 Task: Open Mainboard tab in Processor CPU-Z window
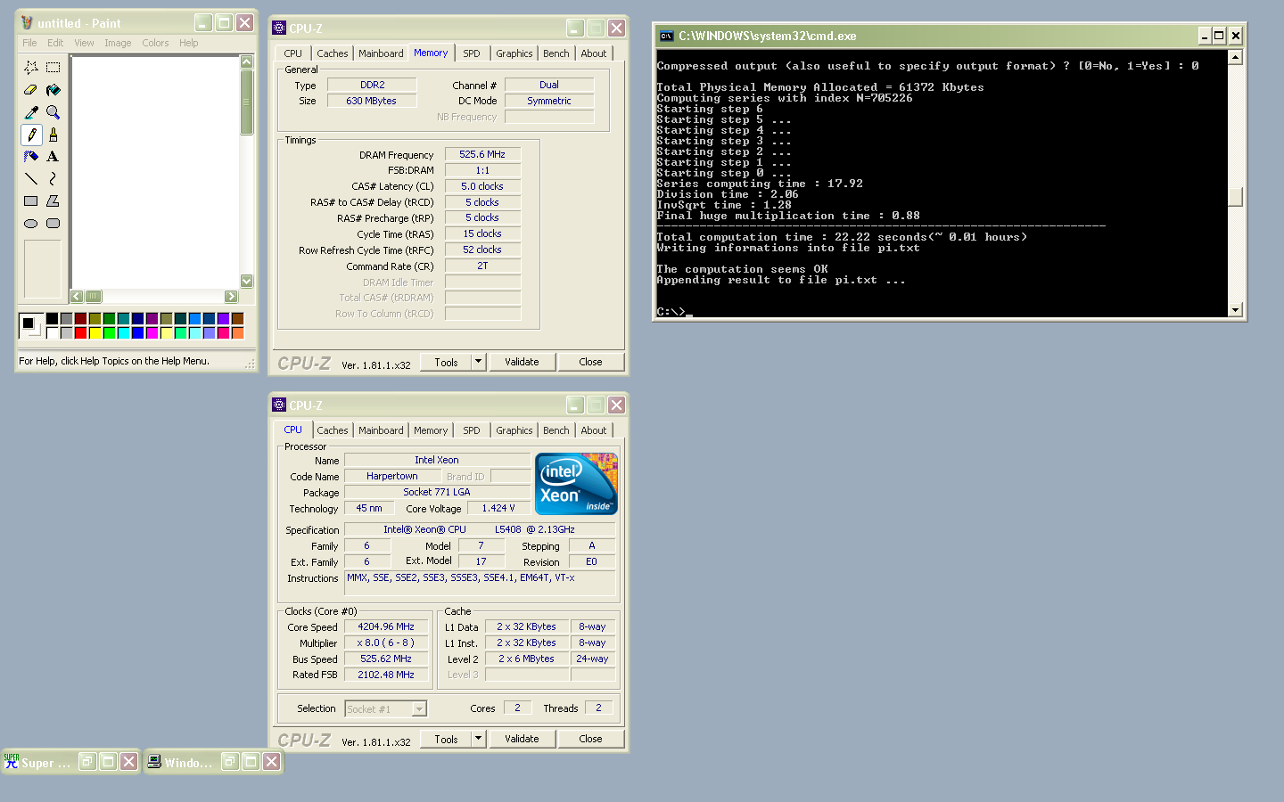(x=381, y=430)
